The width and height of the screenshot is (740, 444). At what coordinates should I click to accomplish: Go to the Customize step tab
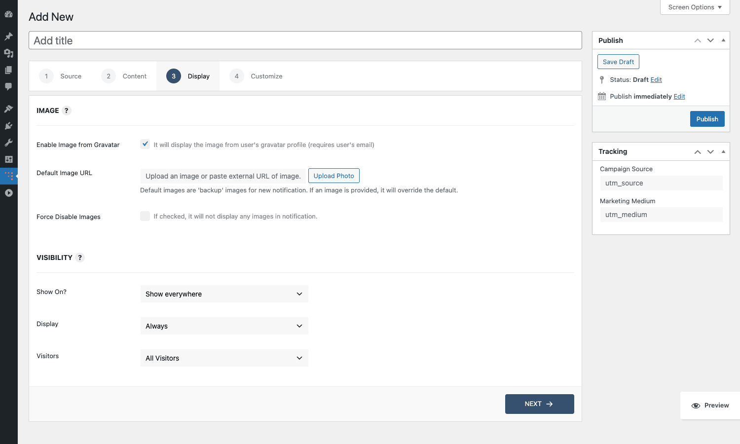pyautogui.click(x=256, y=76)
